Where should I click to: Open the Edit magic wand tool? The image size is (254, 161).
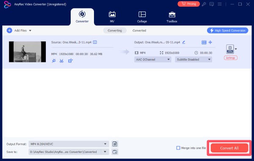[x=54, y=61]
